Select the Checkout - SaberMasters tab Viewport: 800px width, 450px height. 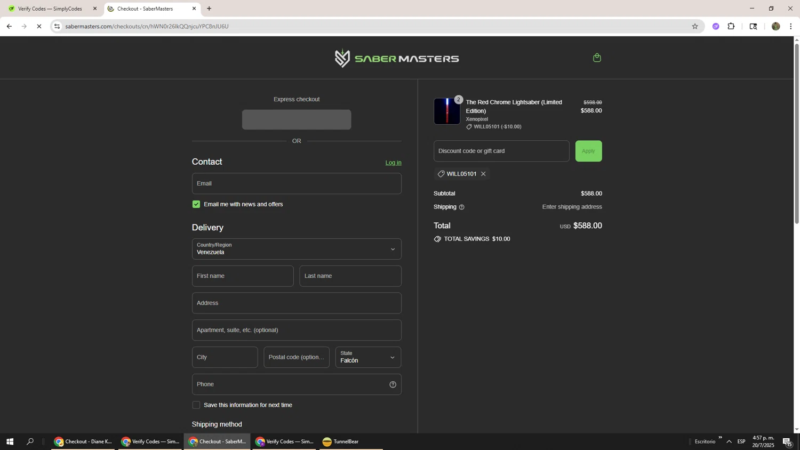pos(152,9)
